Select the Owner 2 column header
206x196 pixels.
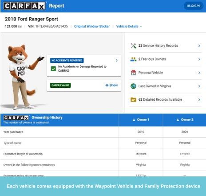coord(185,120)
